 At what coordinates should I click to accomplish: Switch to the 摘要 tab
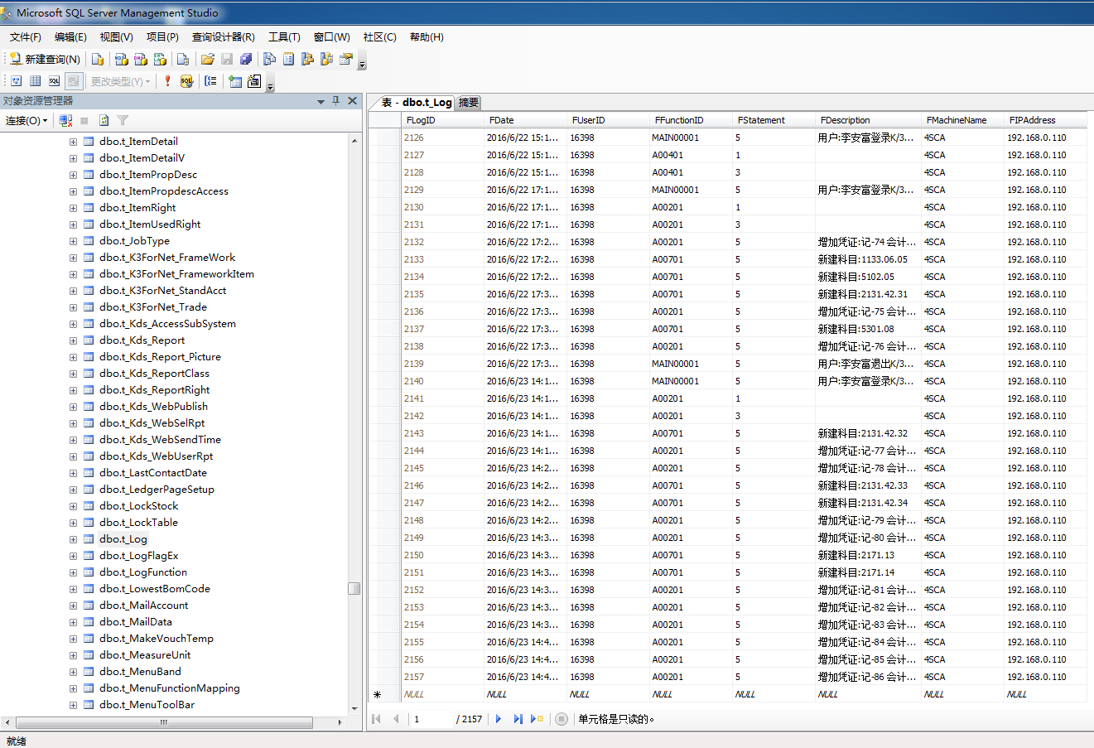(x=469, y=103)
